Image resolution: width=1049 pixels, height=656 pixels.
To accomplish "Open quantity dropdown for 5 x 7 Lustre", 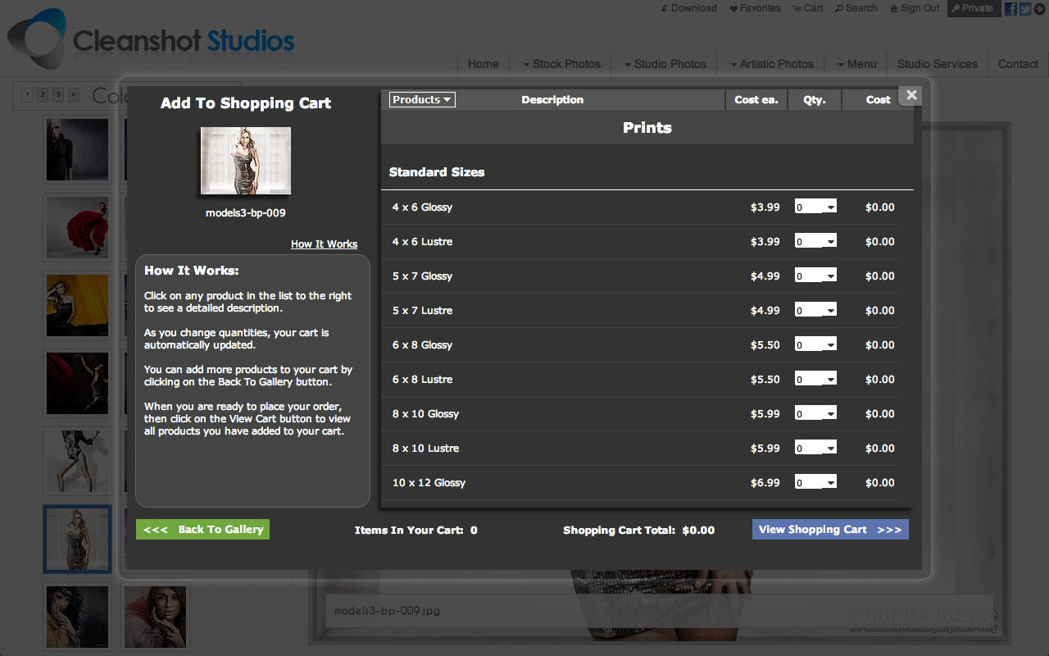I will 815,311.
